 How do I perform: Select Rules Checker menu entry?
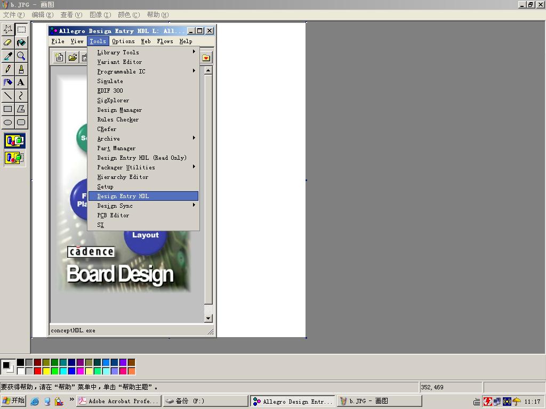[x=143, y=119]
